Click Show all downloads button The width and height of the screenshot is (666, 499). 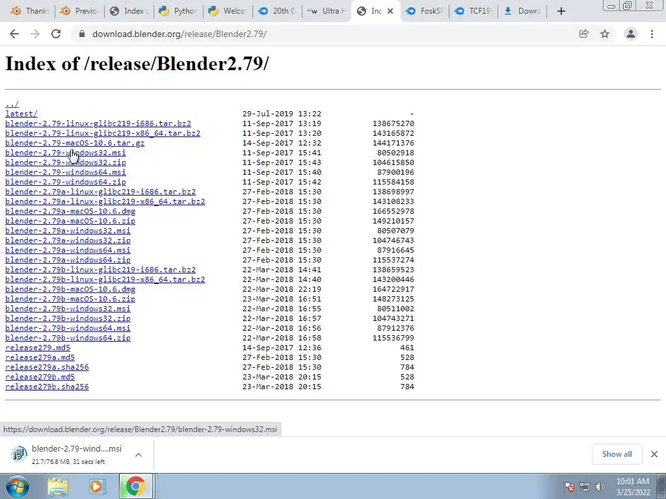pos(617,454)
